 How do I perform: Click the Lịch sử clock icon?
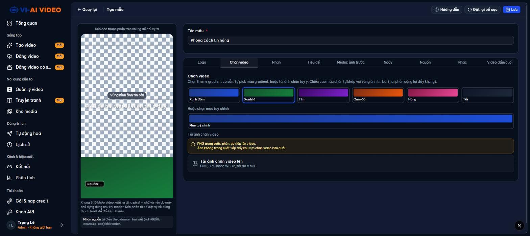click(9, 145)
